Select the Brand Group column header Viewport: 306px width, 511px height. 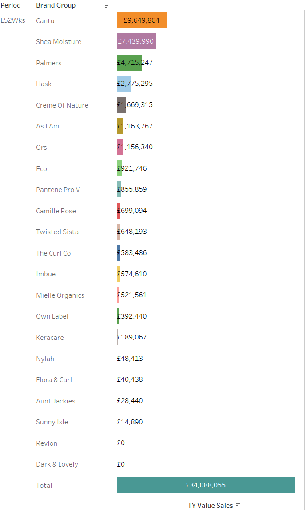click(56, 5)
